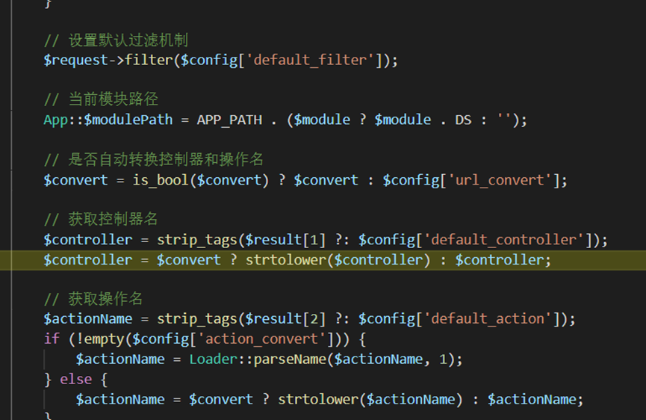646x420 pixels.
Task: Click the $request variable on the filter line
Action: (x=75, y=61)
